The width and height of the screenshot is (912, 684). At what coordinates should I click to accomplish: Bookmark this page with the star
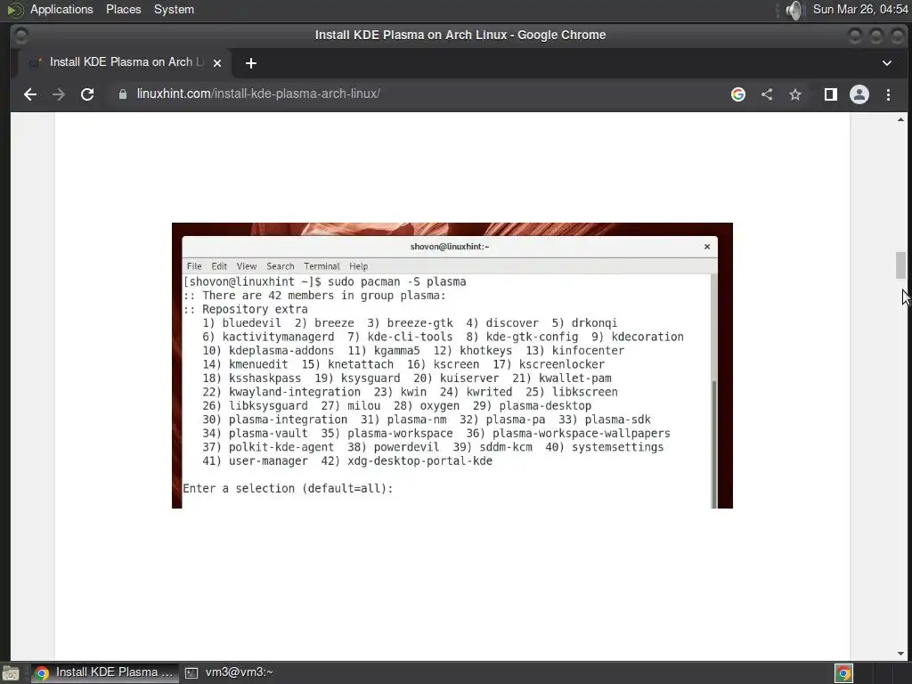(x=795, y=94)
